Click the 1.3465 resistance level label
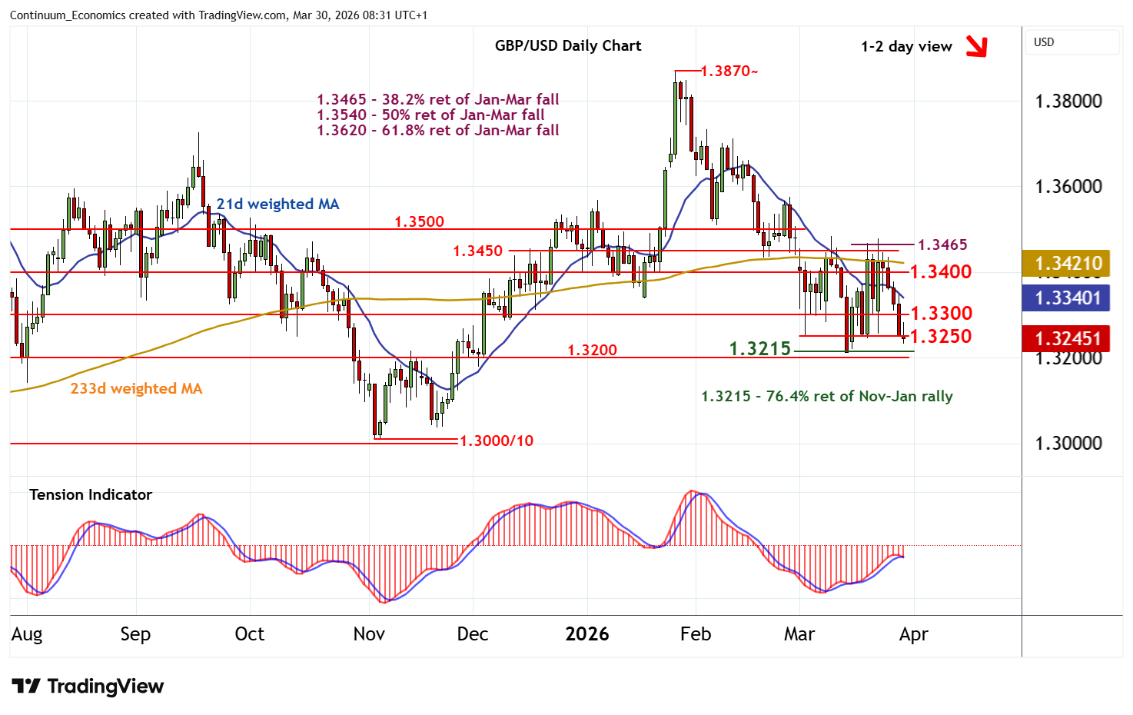Screen dimensions: 1133x715 (943, 244)
